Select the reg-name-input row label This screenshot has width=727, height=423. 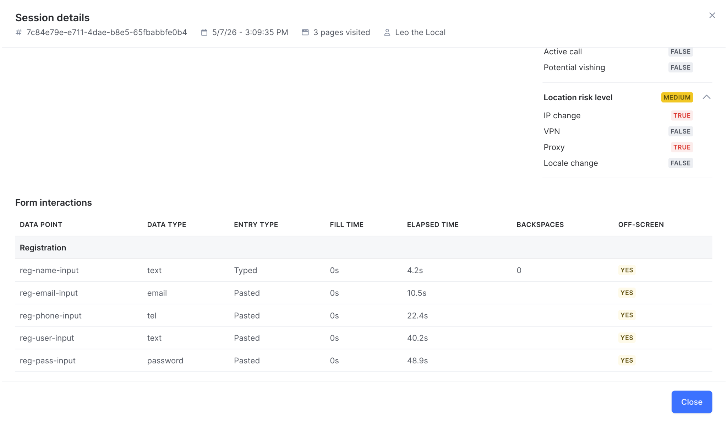[49, 270]
